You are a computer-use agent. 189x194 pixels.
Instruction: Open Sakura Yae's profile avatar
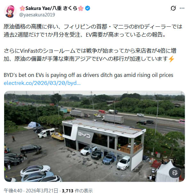[x=10, y=11]
